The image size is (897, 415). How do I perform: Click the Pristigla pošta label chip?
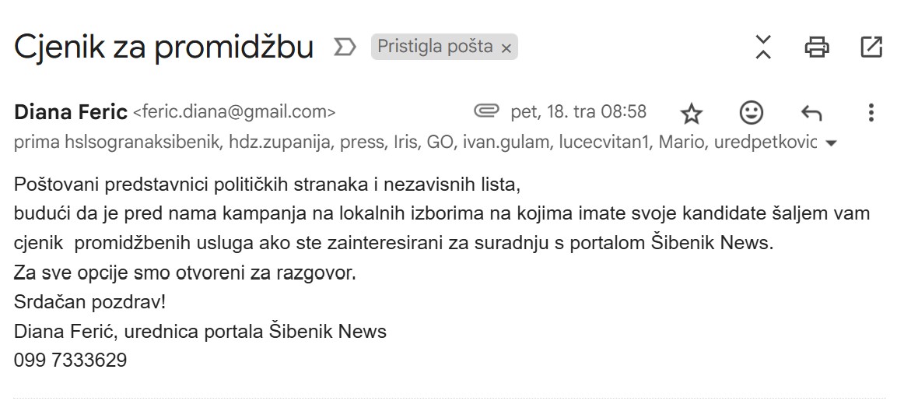(x=435, y=47)
